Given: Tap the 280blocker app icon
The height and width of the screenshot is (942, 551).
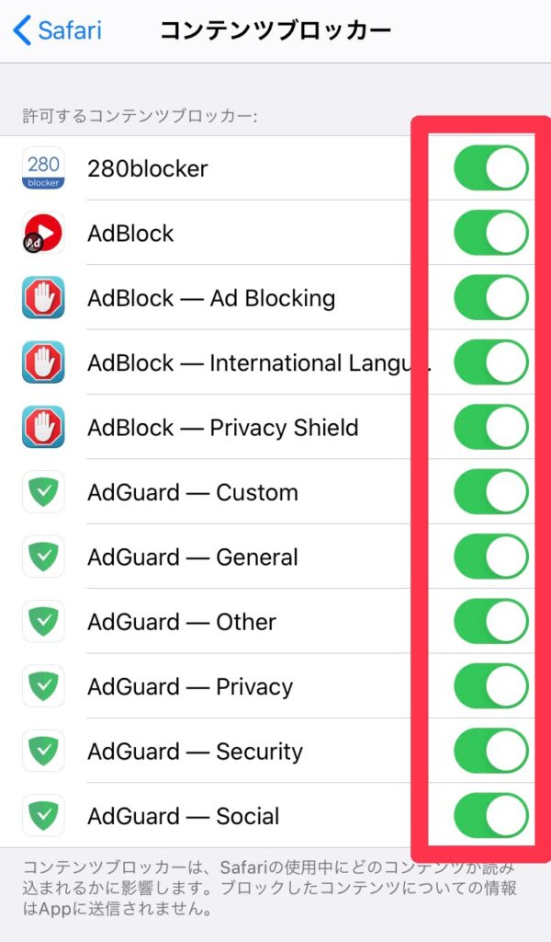Looking at the screenshot, I should (43, 168).
